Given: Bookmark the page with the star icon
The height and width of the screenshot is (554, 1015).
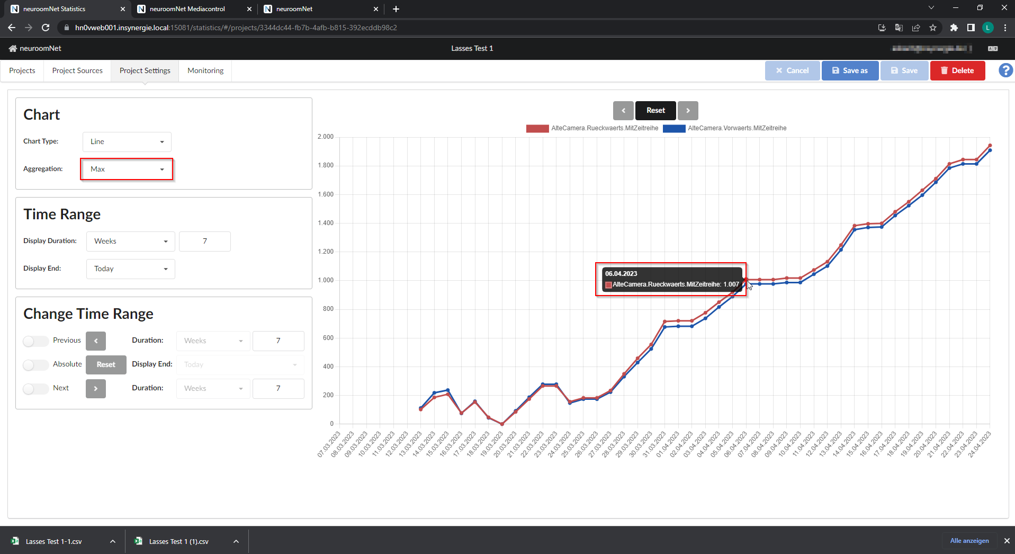Looking at the screenshot, I should pos(933,28).
